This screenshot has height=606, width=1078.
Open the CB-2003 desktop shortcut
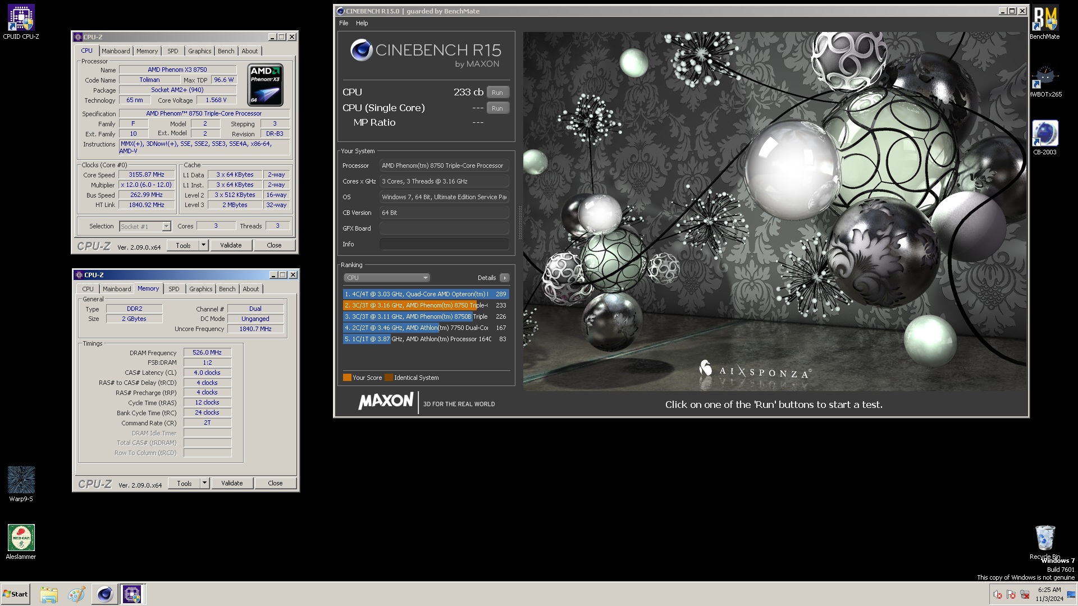click(1045, 137)
